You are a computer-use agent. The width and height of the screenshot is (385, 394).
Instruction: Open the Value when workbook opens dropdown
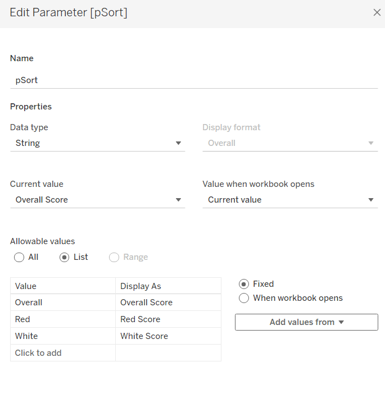point(289,200)
